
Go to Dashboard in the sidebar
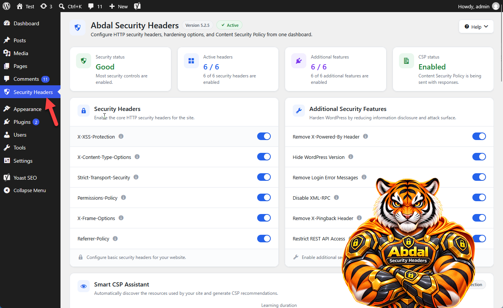(x=30, y=23)
